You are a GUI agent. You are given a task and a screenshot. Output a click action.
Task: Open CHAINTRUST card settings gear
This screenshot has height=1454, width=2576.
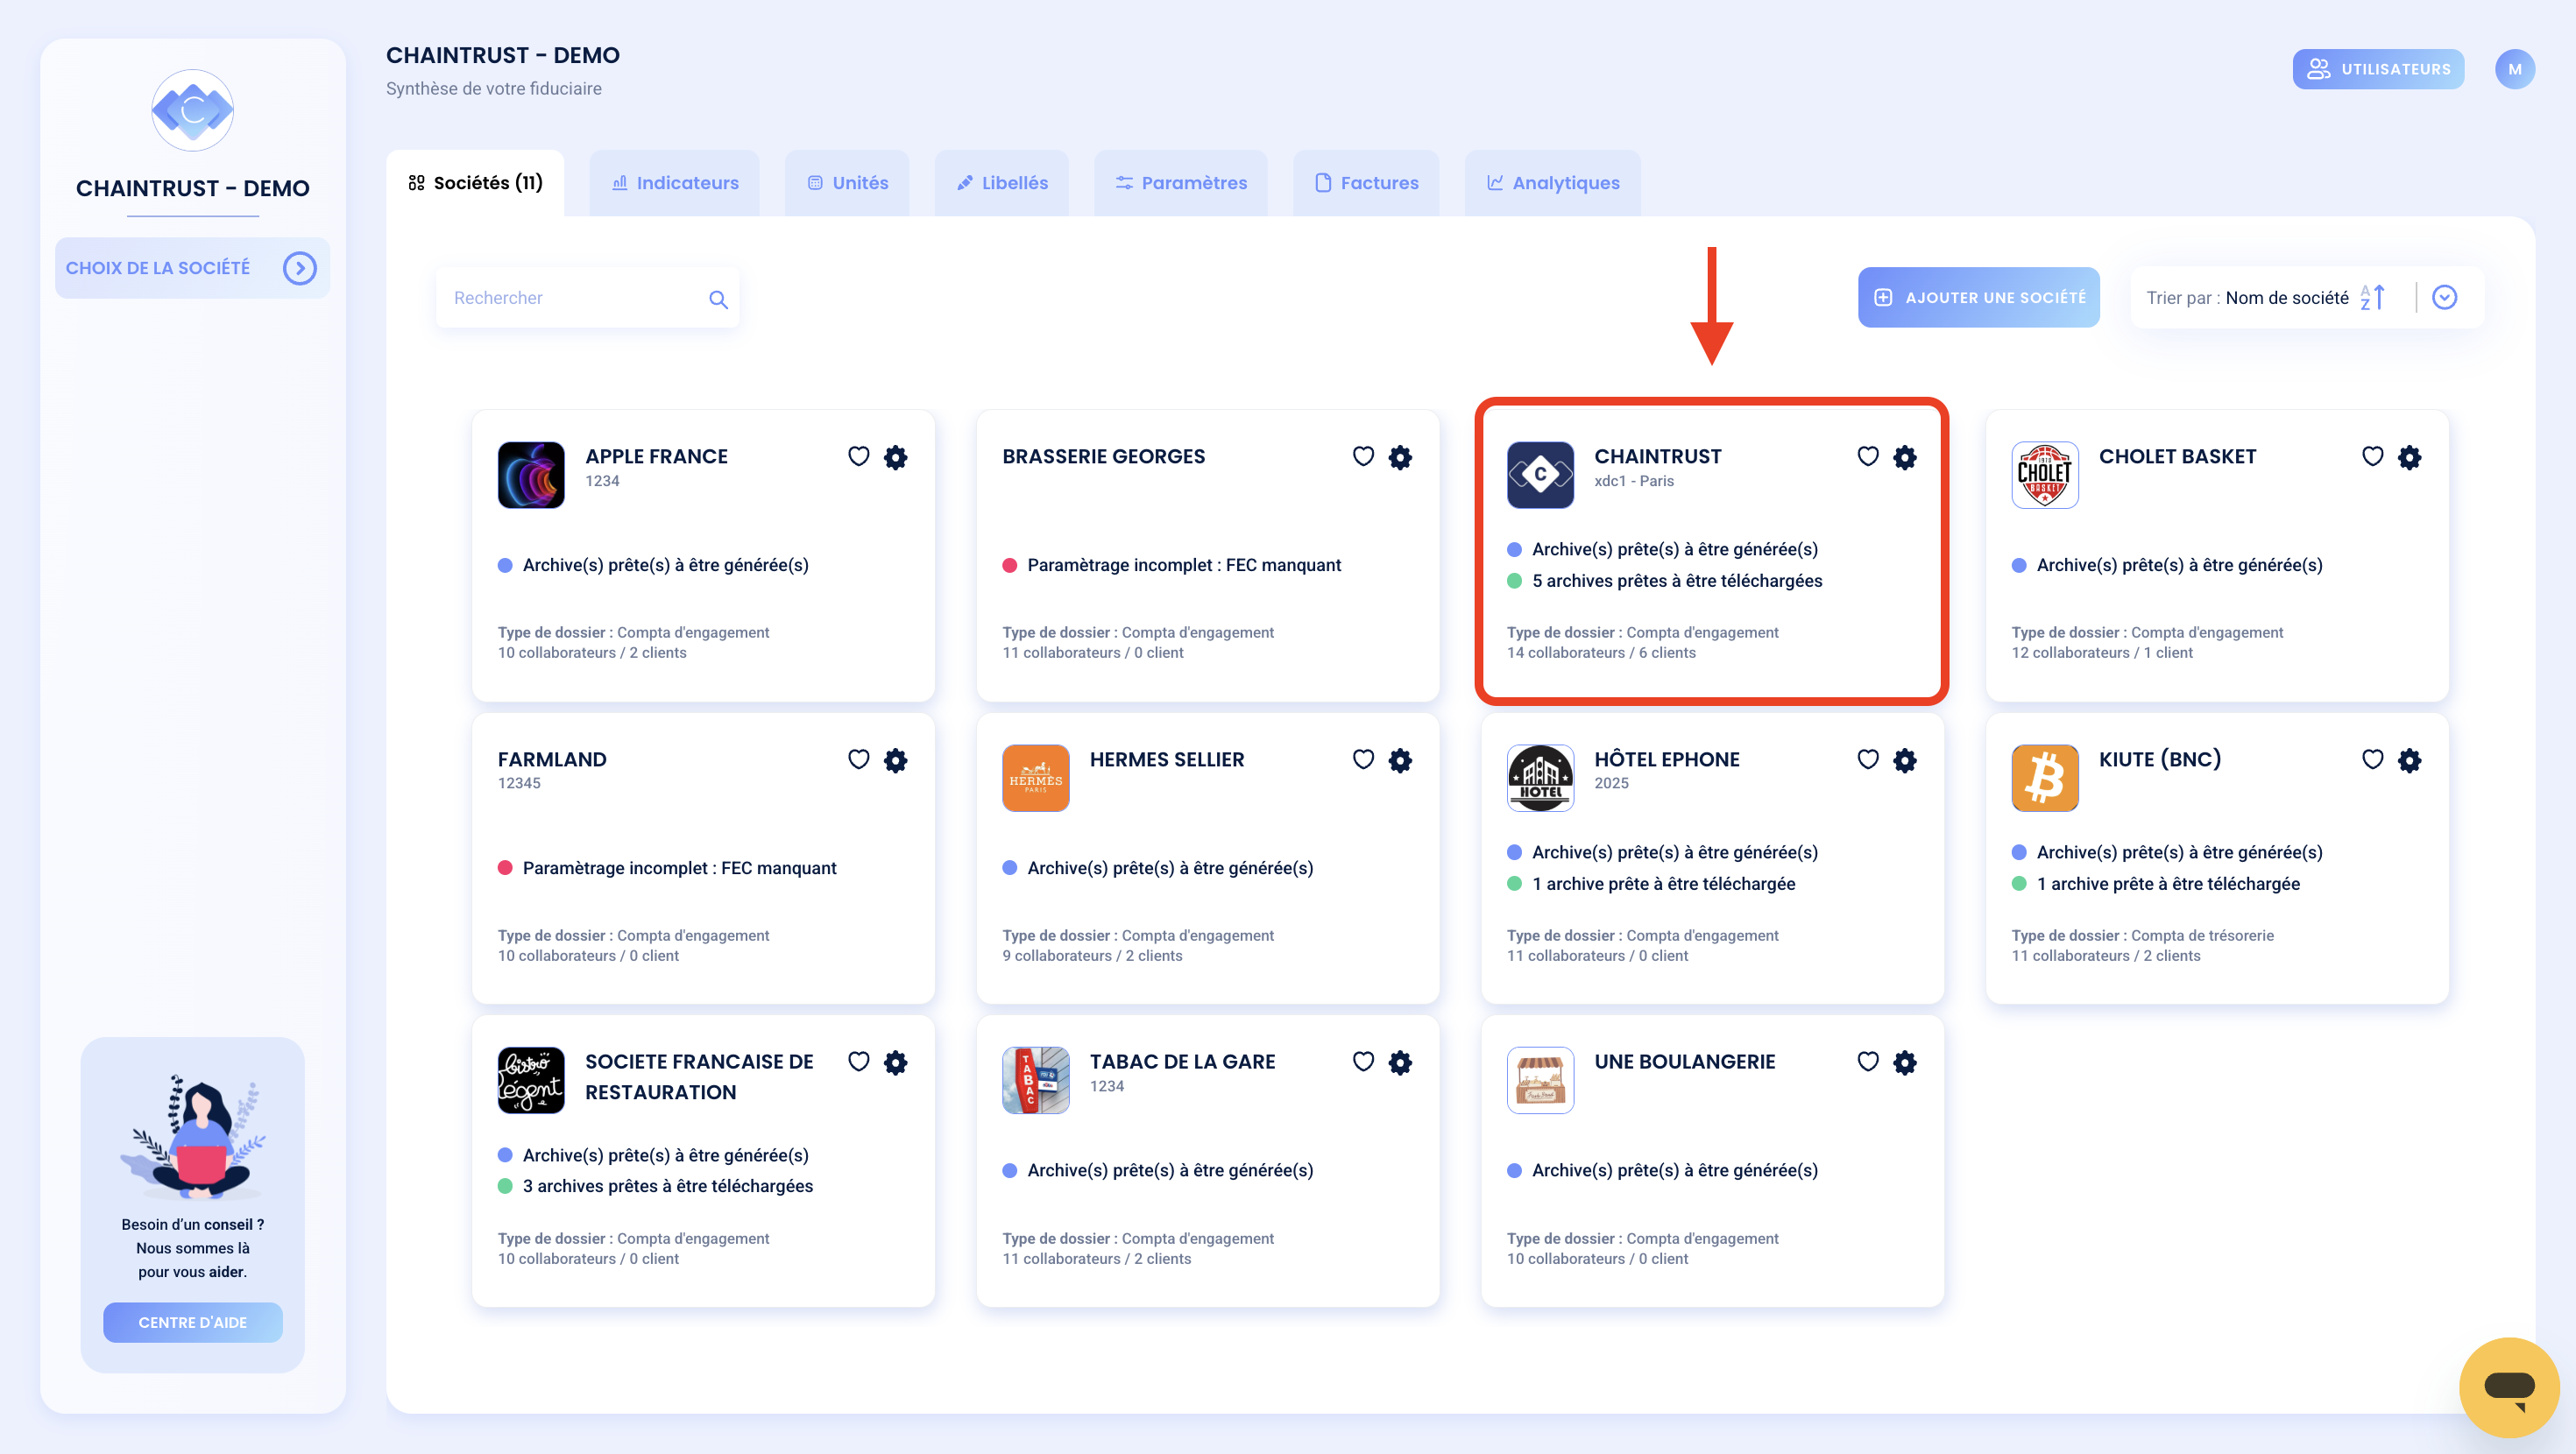[x=1905, y=457]
